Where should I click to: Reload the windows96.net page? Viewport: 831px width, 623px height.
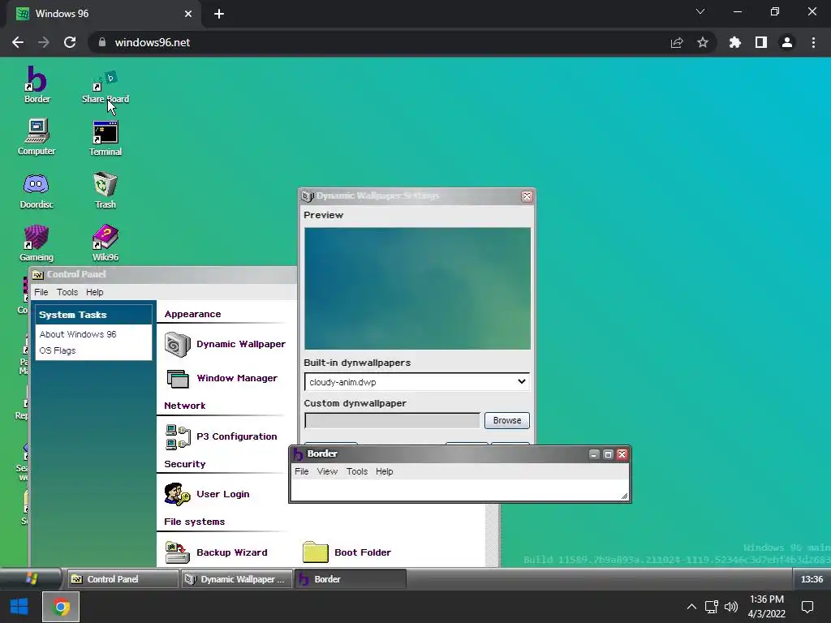click(70, 42)
